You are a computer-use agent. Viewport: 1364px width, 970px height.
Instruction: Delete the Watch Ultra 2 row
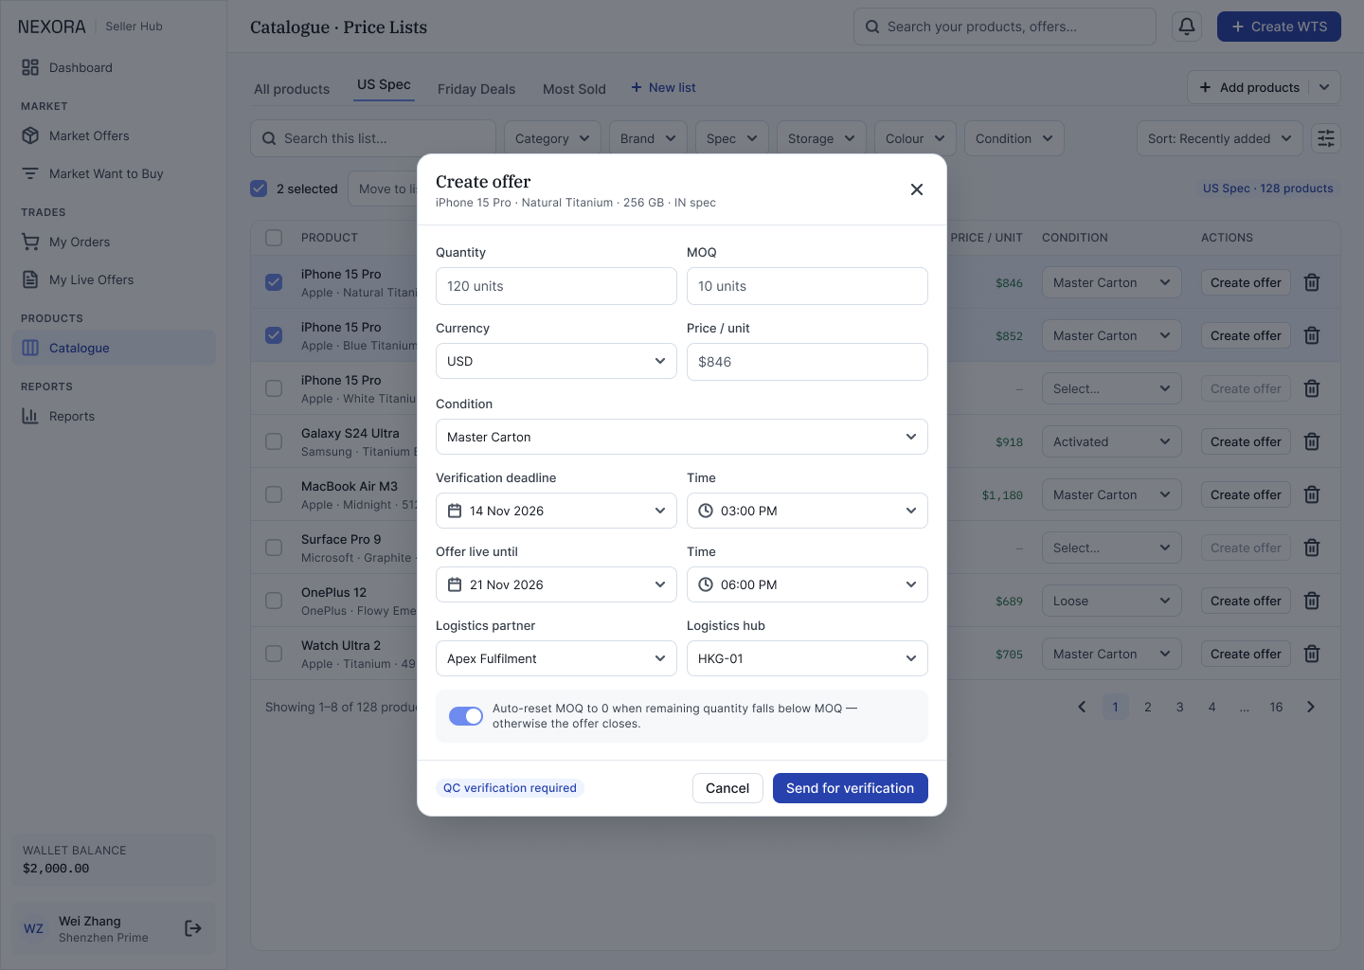tap(1312, 654)
